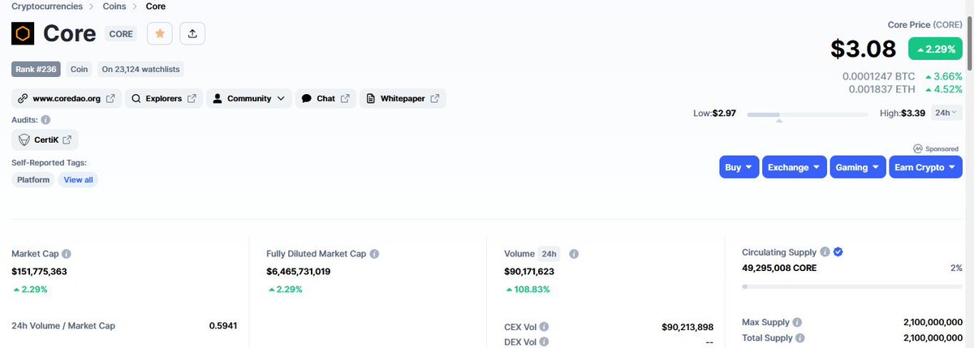Click the DEX Vol info icon

coord(544,342)
